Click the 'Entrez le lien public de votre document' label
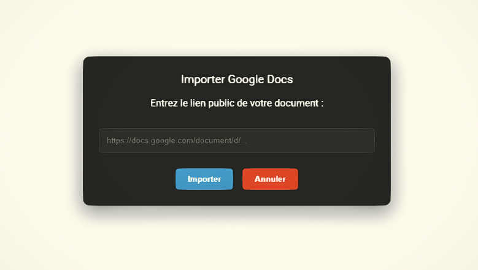 tap(237, 103)
